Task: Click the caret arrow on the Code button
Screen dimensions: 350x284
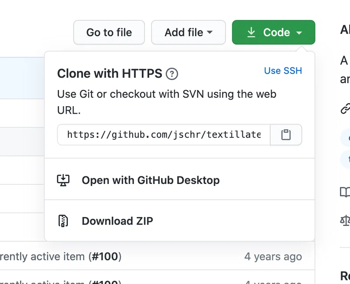Action: tap(299, 33)
